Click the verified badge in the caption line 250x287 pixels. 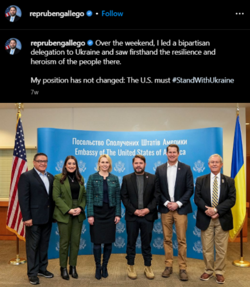pyautogui.click(x=90, y=43)
